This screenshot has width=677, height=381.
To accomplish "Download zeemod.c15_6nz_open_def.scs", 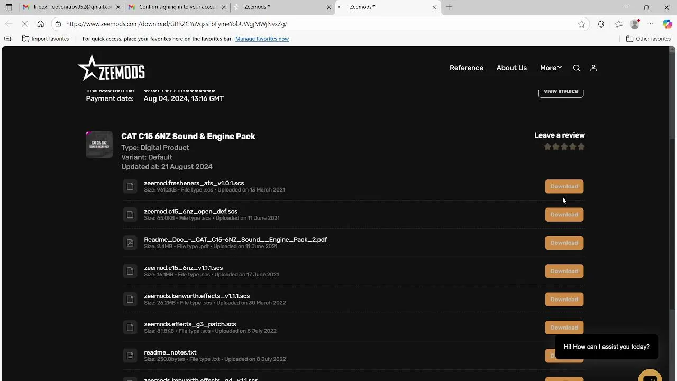I will [x=564, y=214].
